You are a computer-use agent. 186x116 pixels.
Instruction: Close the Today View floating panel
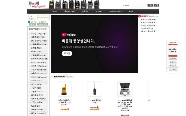173,70
